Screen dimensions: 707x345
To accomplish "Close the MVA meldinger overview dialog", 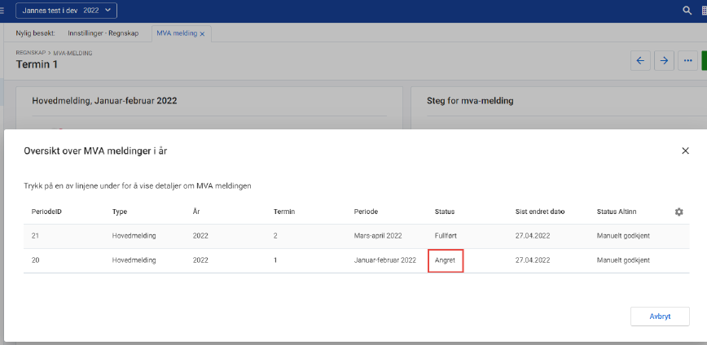I will pos(685,151).
